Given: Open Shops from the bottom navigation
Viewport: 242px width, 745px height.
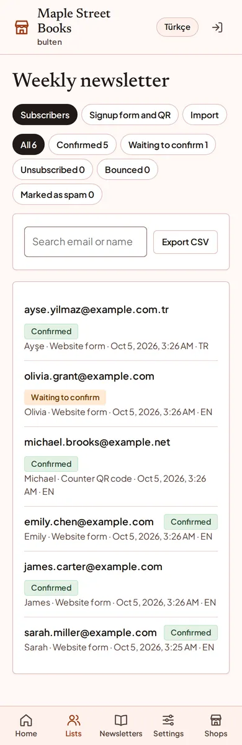Looking at the screenshot, I should [215, 726].
